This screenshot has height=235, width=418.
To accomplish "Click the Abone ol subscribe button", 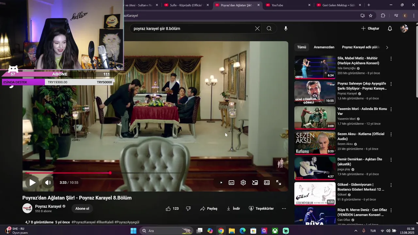I will click(82, 209).
